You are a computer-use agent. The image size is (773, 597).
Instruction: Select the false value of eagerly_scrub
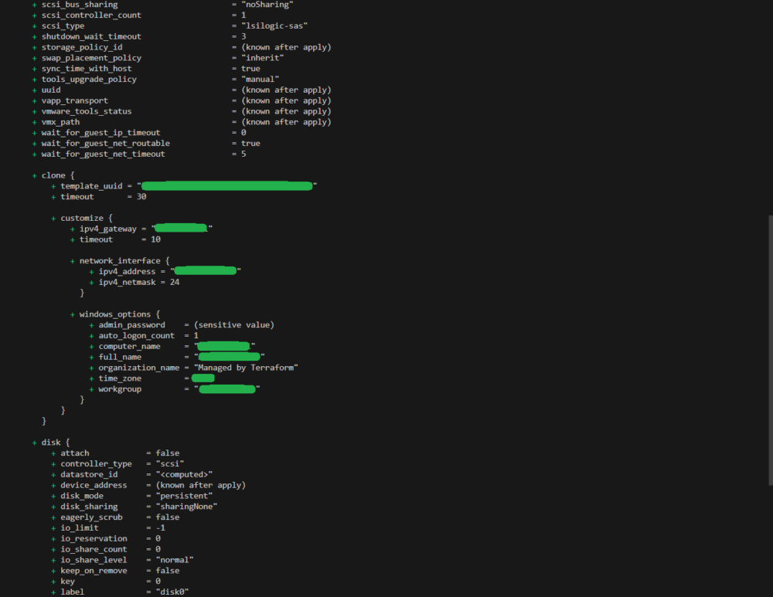[167, 517]
